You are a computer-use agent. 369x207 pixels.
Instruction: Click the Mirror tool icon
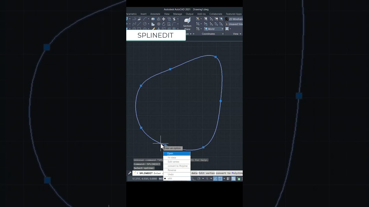[x=153, y=19]
